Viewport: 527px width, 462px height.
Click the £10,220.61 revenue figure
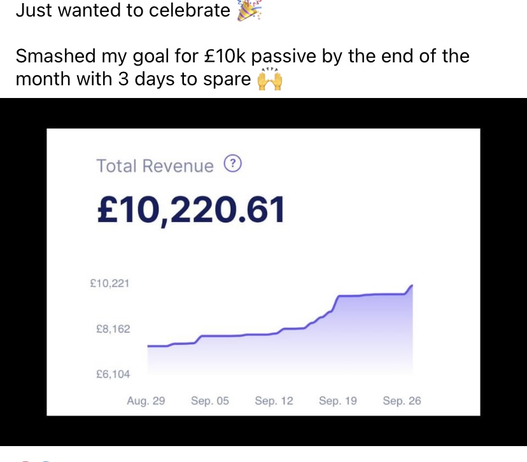tap(191, 210)
